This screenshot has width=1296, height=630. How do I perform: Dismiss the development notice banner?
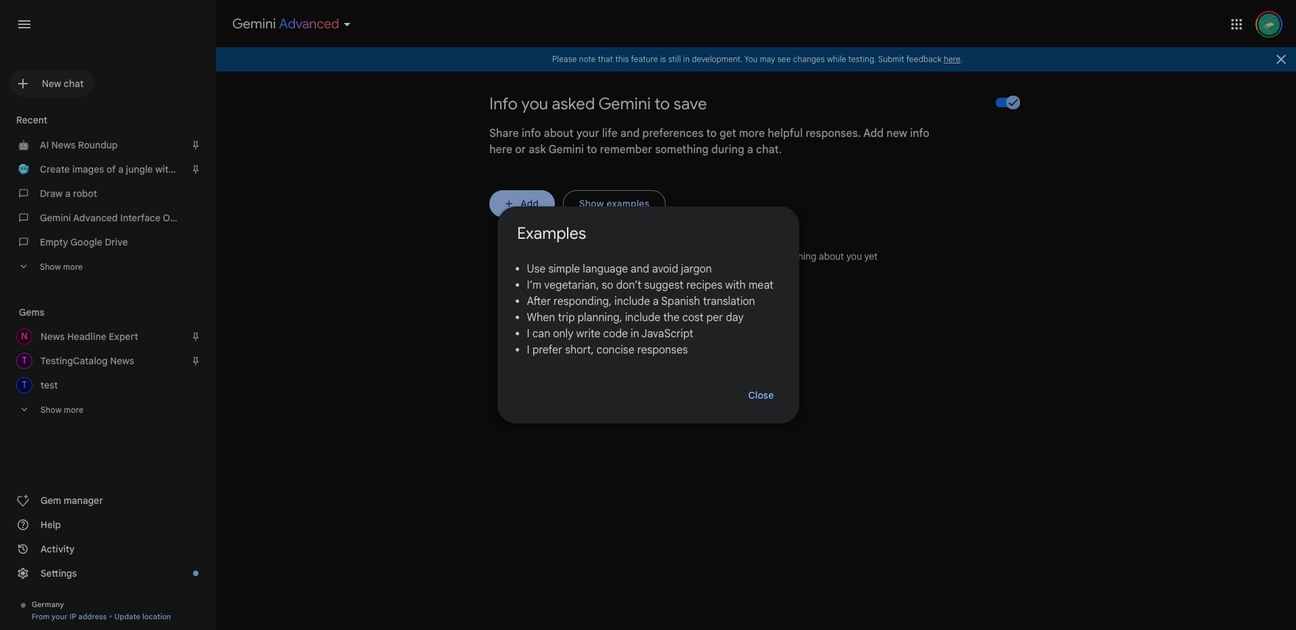1280,59
